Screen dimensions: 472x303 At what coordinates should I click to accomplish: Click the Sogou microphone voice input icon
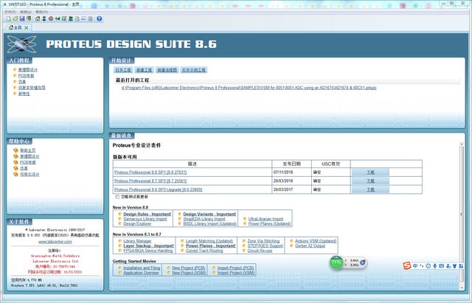coord(434,266)
